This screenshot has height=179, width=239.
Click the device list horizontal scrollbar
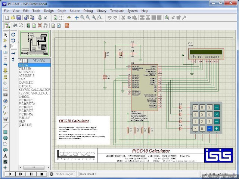coord(34,167)
